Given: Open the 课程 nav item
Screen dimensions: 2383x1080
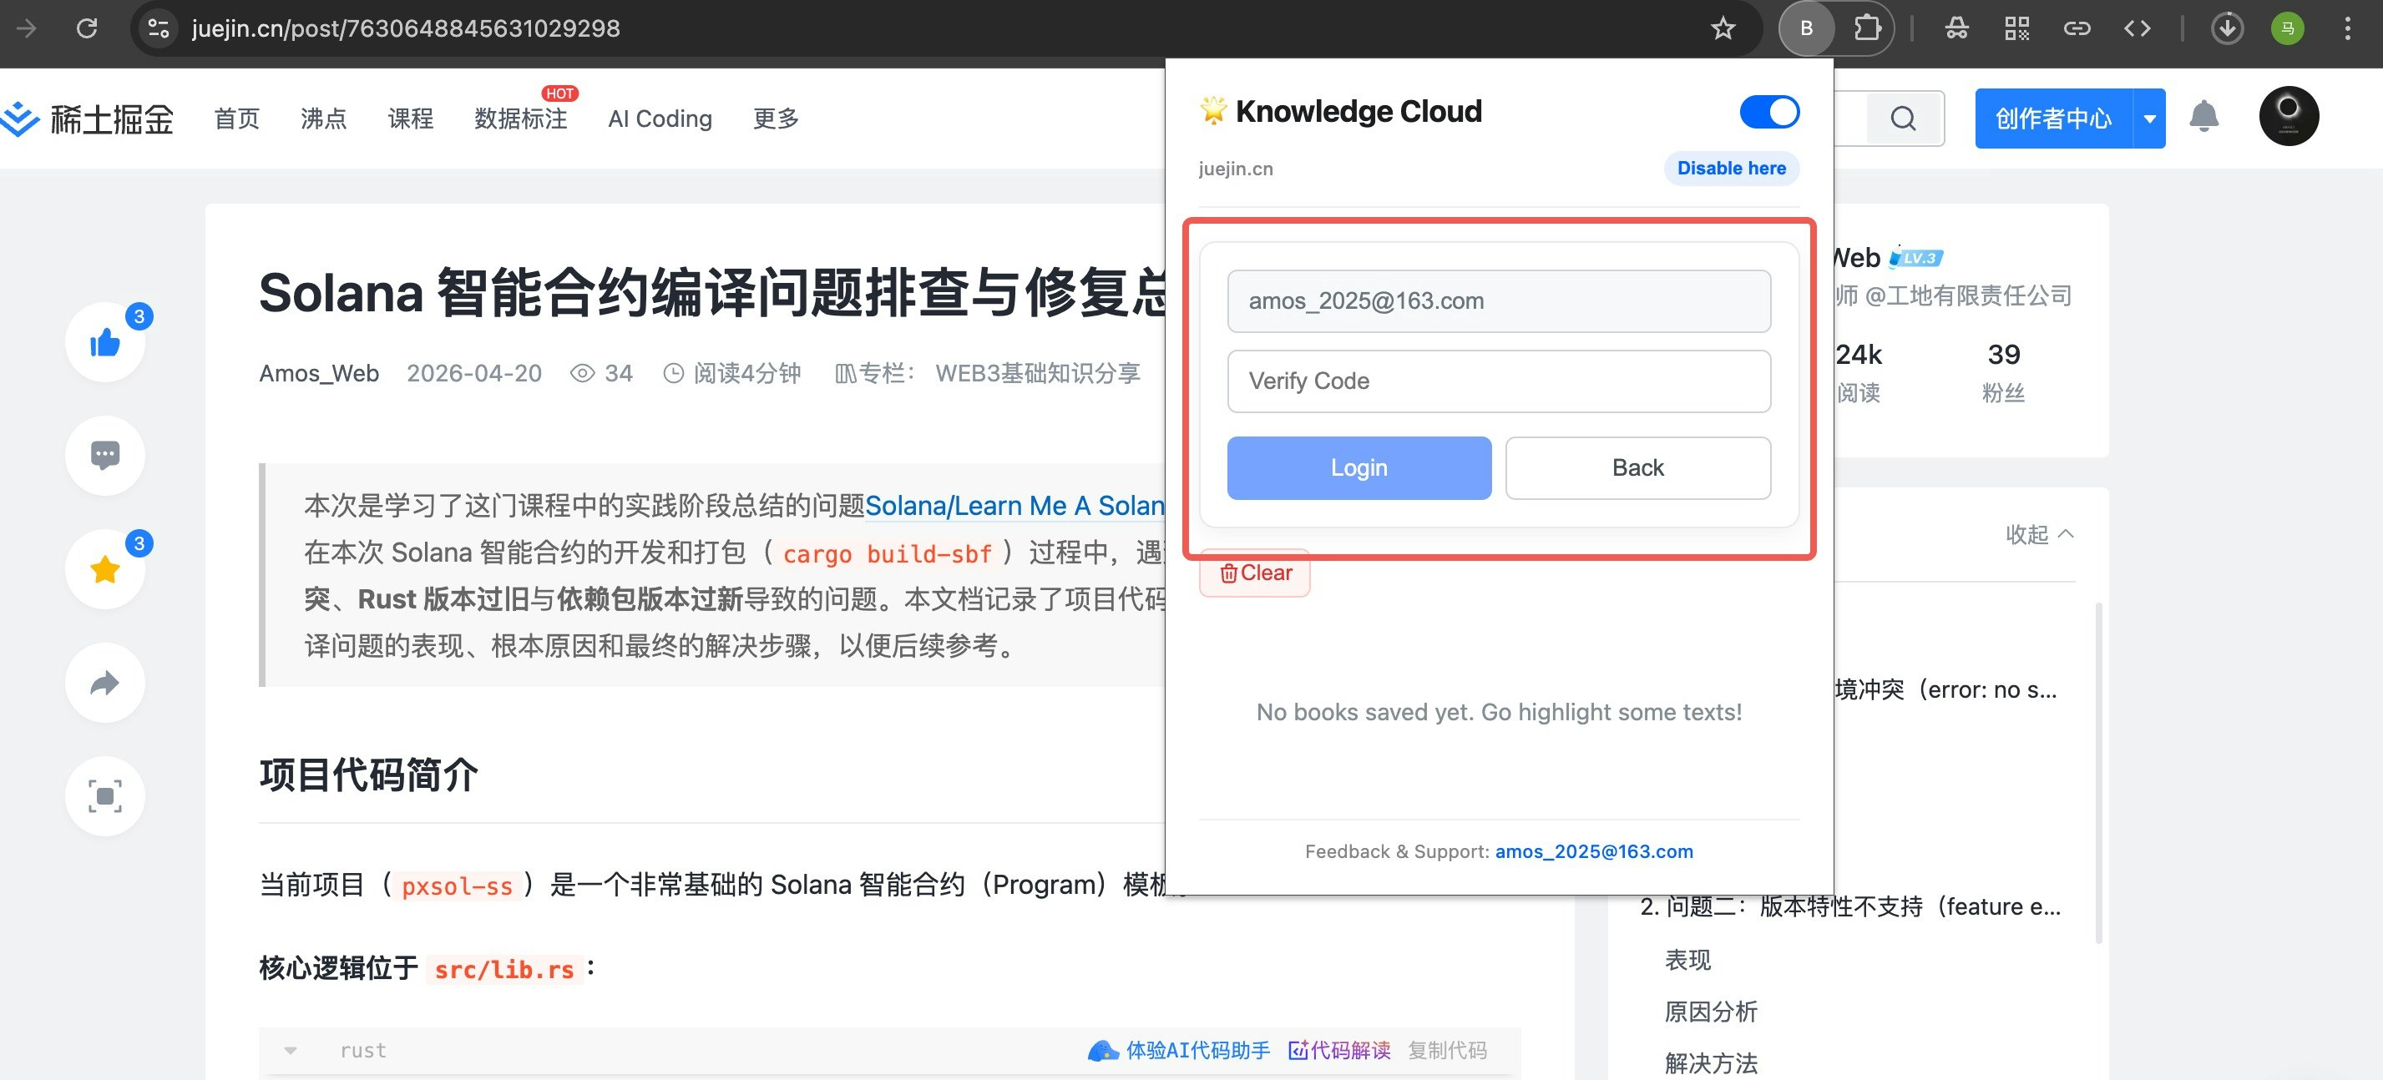Looking at the screenshot, I should coord(411,119).
